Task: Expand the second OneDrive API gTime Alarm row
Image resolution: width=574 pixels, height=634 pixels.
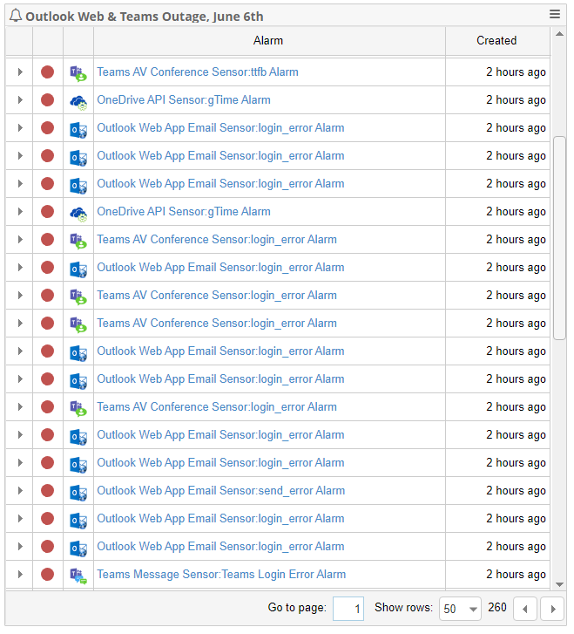Action: click(20, 211)
